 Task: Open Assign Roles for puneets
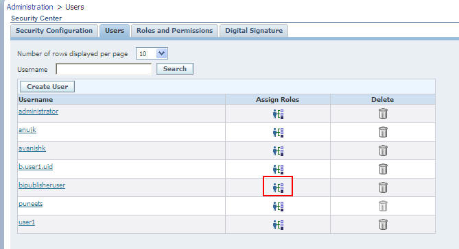(278, 206)
